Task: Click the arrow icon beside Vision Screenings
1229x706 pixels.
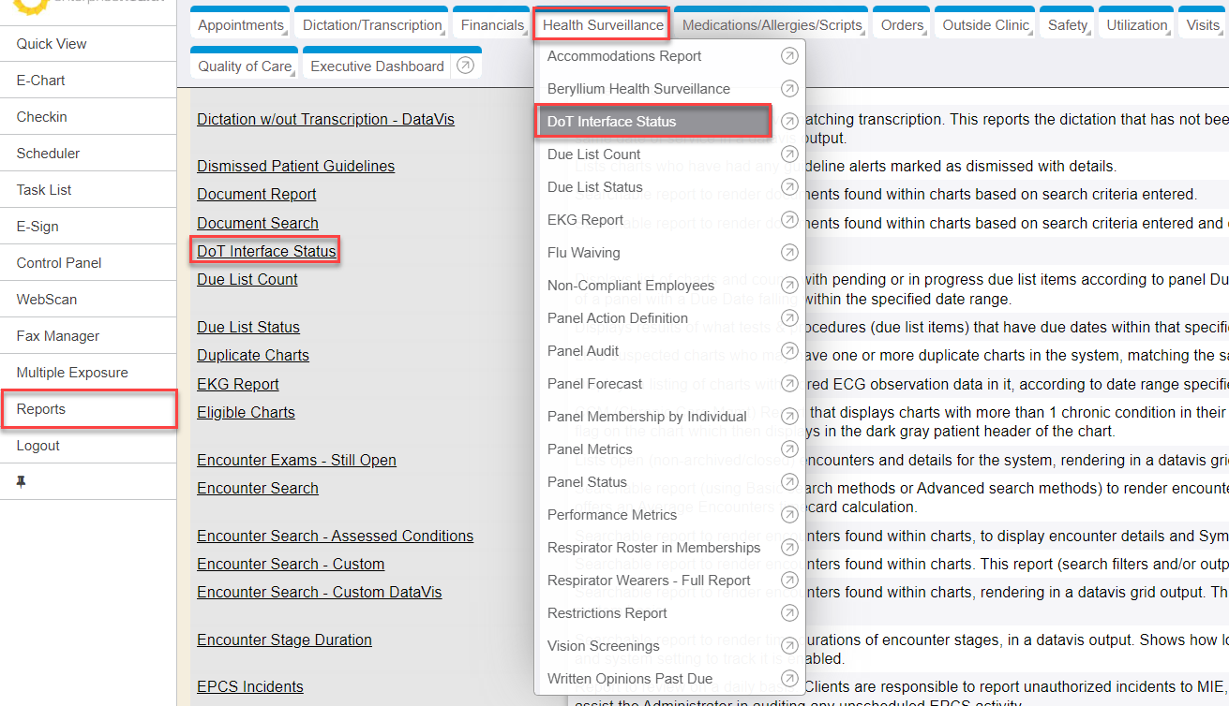Action: pyautogui.click(x=789, y=646)
